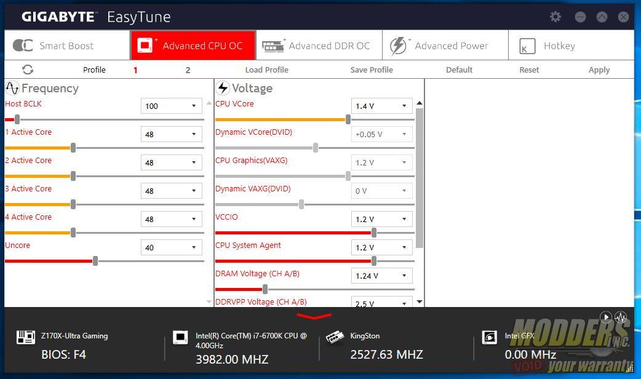
Task: Click the CPU chip icon beside Intel Core i7-6700K
Action: (x=180, y=337)
